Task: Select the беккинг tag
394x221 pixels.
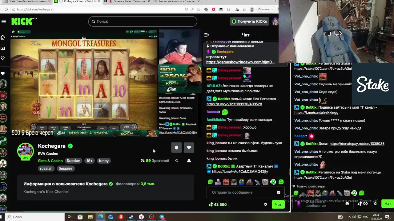Action: coord(66,169)
